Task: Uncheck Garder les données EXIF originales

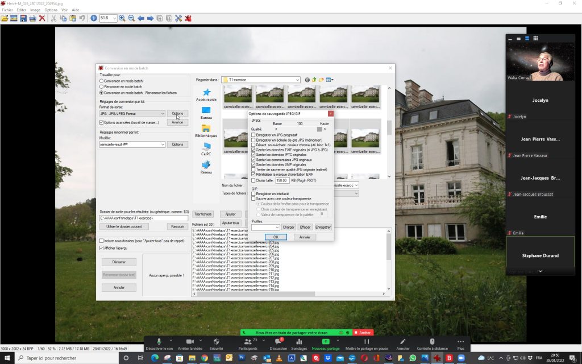Action: point(253,150)
